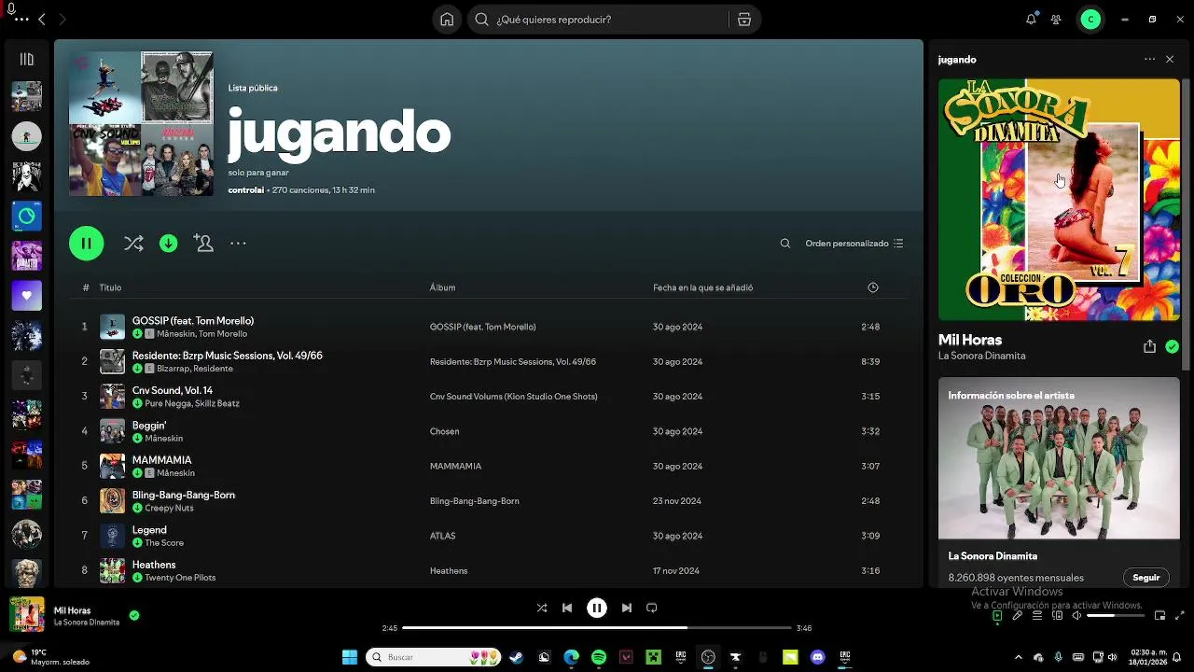Skip to previous track
This screenshot has width=1194, height=672.
(567, 608)
